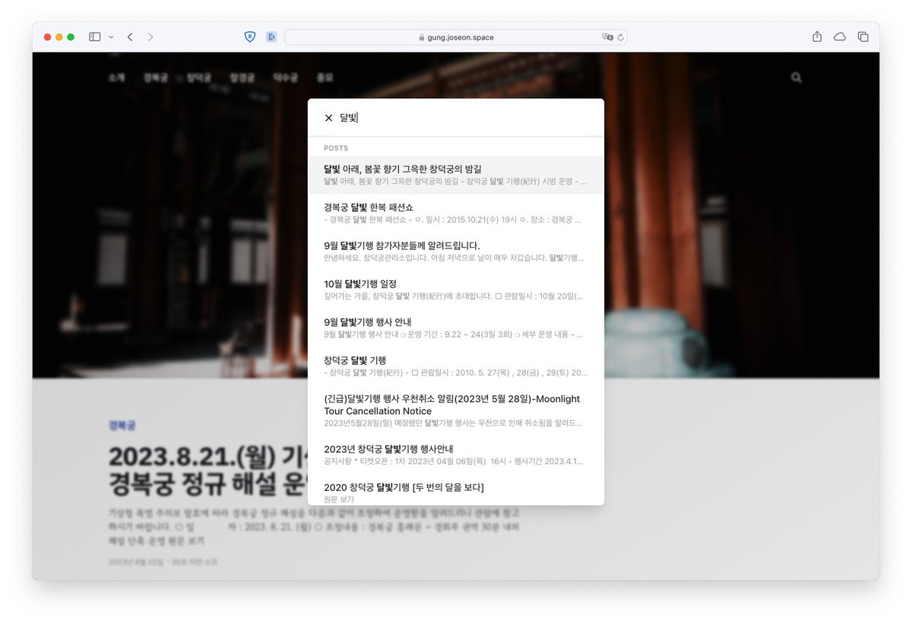Image resolution: width=912 pixels, height=623 pixels.
Task: Open the Share sheet icon
Action: (817, 36)
